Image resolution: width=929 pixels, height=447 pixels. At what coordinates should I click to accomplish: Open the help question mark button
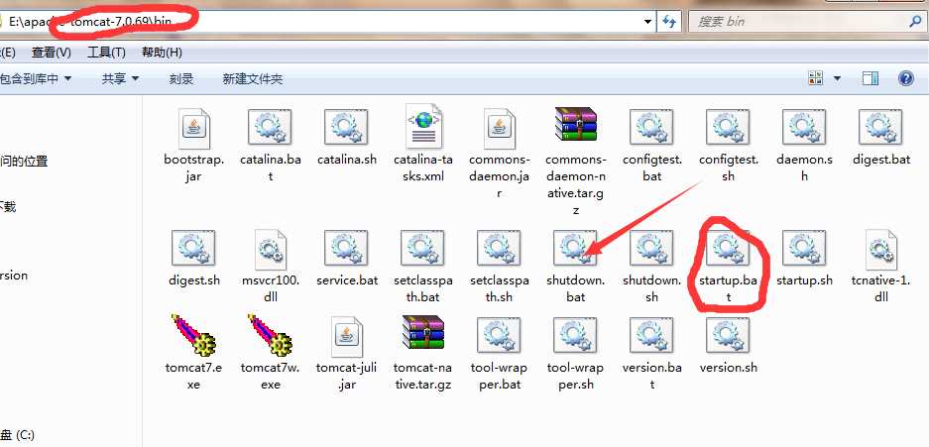click(906, 78)
